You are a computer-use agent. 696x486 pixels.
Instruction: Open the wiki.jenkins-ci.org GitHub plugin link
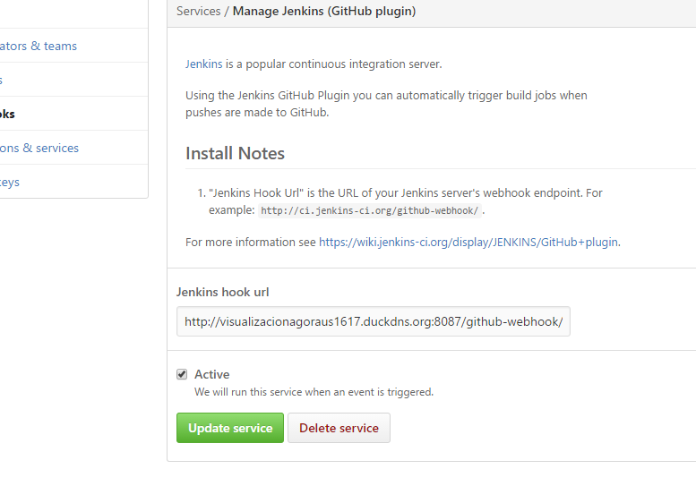click(x=468, y=243)
